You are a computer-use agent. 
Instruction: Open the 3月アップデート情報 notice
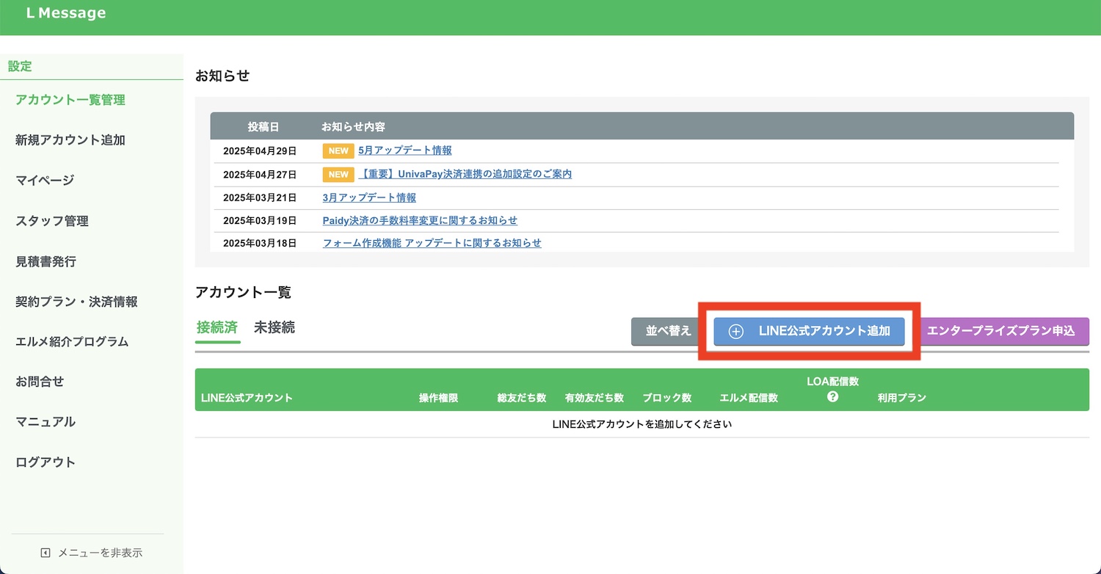[x=369, y=197]
